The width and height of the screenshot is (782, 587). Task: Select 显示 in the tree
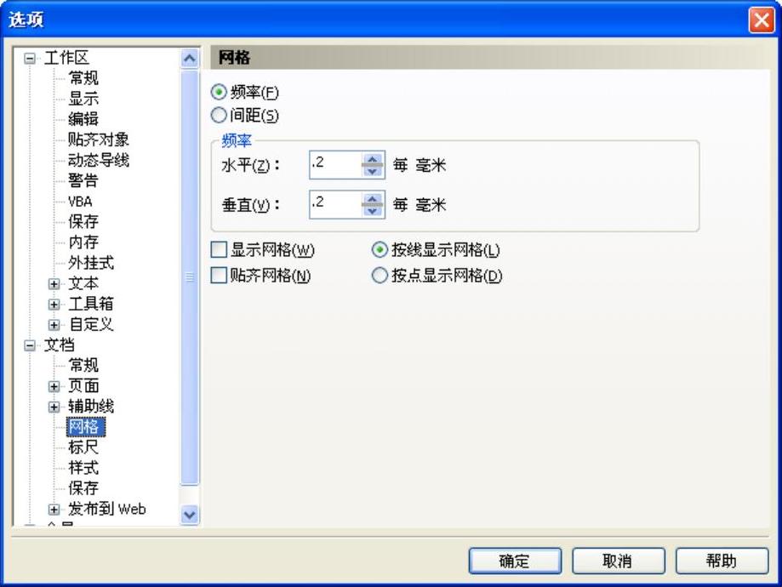[83, 99]
